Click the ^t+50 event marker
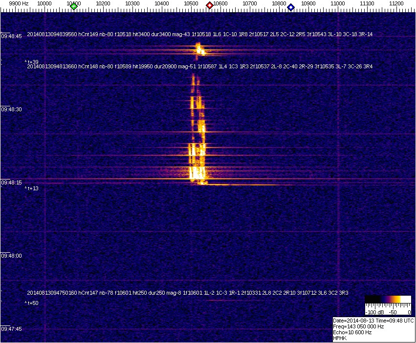Screen dimensions: 416x343 point(32,303)
